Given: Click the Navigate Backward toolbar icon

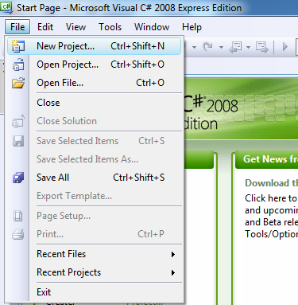Looking at the screenshot, I should [x=235, y=47].
